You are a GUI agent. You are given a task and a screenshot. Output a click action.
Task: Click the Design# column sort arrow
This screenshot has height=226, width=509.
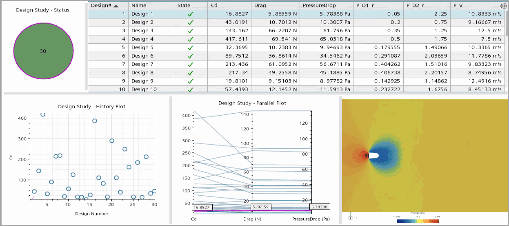[x=116, y=6]
